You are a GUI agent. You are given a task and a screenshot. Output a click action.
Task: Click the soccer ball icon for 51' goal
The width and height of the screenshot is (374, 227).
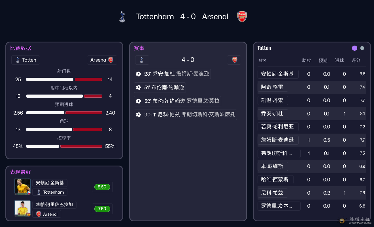pos(139,87)
